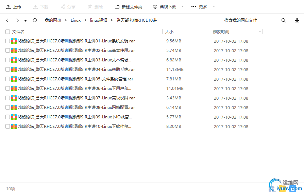Check the box for 02-Linux基本使用.rar
Image resolution: width=304 pixels, height=194 pixels.
coord(7,51)
